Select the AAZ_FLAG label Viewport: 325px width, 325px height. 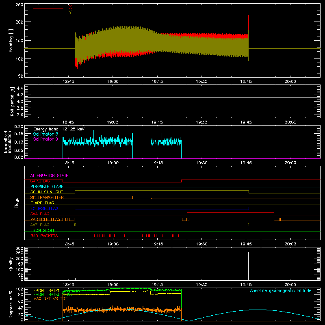tap(40, 225)
